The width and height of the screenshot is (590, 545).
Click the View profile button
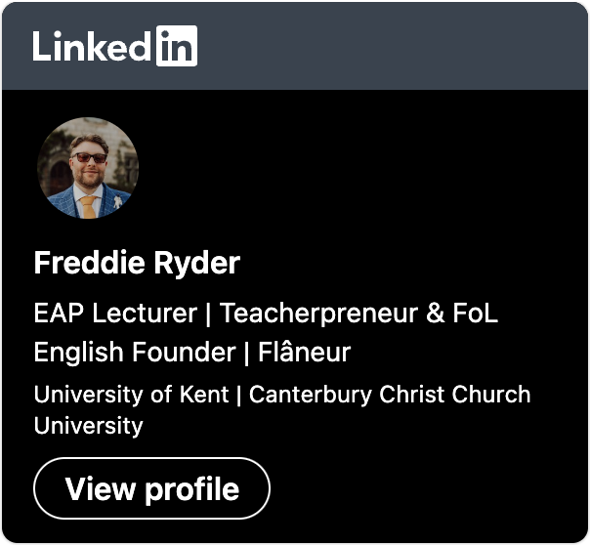click(151, 488)
